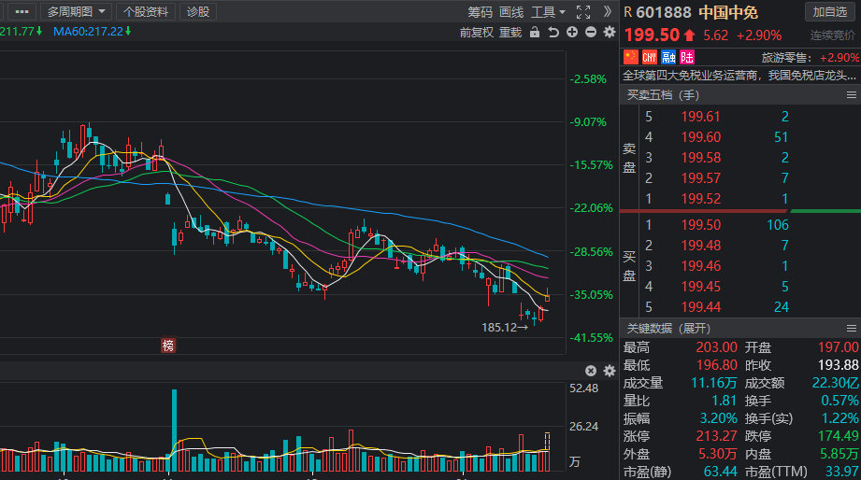Click the 加自选 button
The width and height of the screenshot is (861, 480).
click(830, 12)
